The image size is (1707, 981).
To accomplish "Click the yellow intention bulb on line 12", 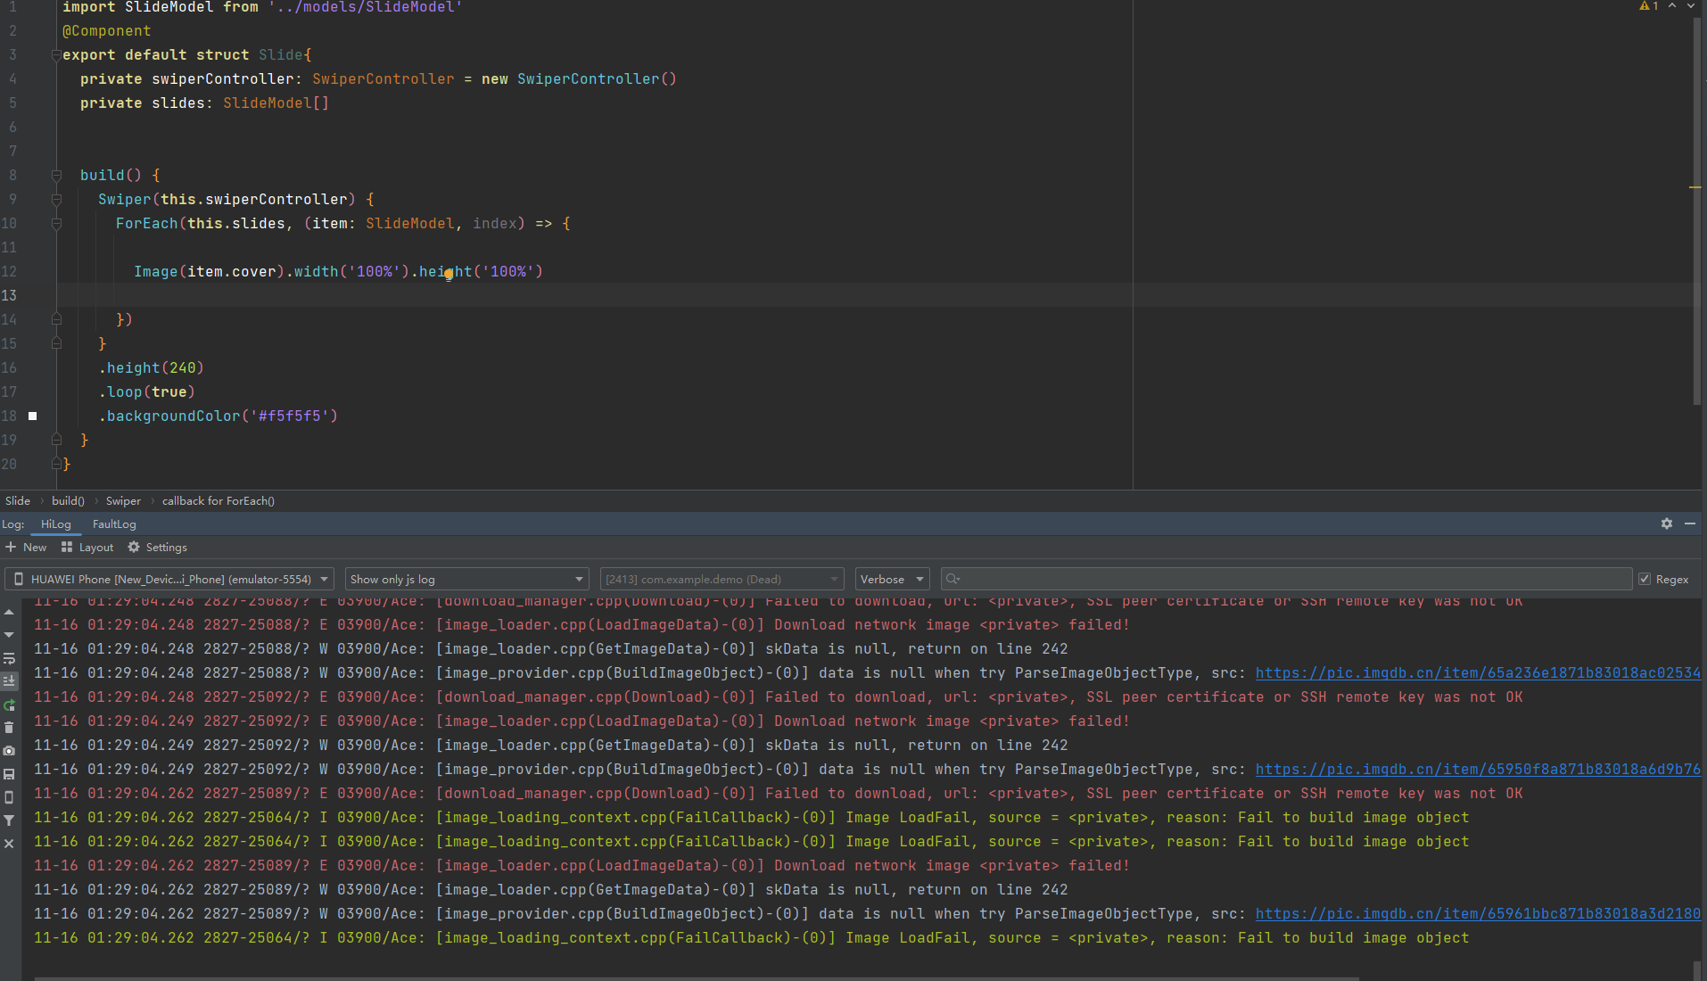I will point(449,275).
